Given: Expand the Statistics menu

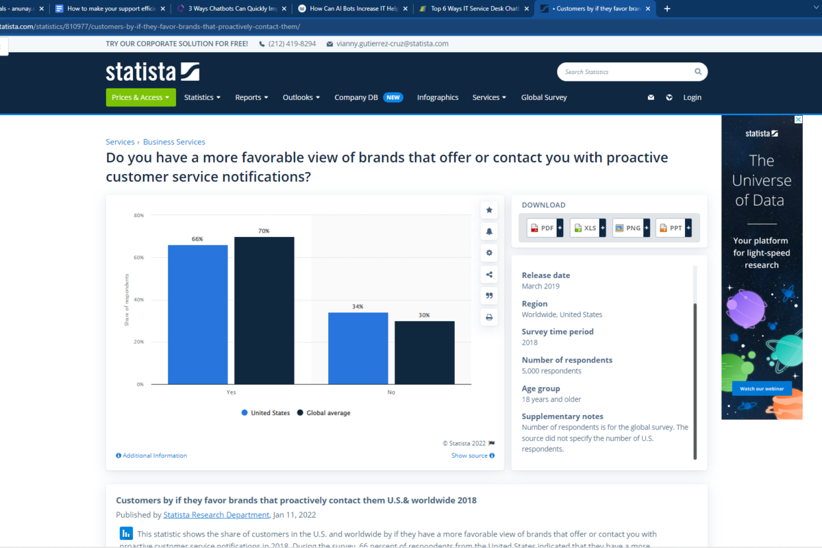Looking at the screenshot, I should 202,97.
